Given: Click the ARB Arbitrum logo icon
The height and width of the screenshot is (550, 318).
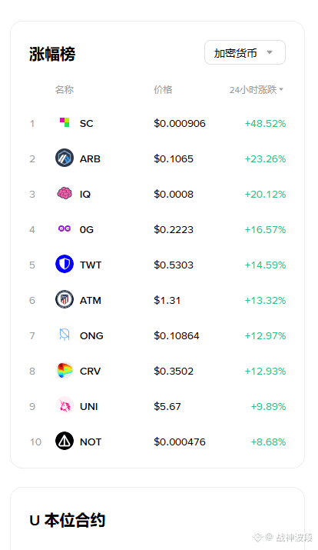Looking at the screenshot, I should click(65, 158).
